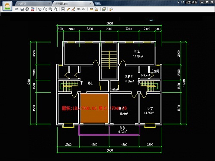This screenshot has width=215, height=161.
Task: Redo the undone action
Action: point(84,9)
